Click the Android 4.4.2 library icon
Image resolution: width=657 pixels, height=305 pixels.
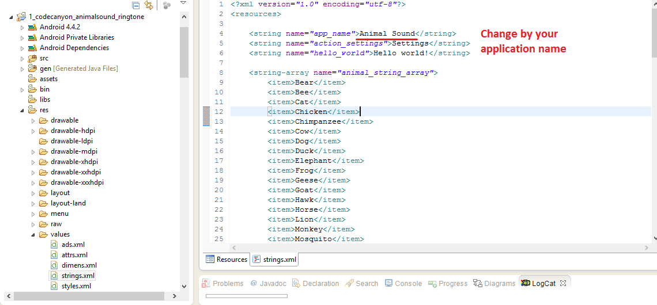(x=32, y=27)
